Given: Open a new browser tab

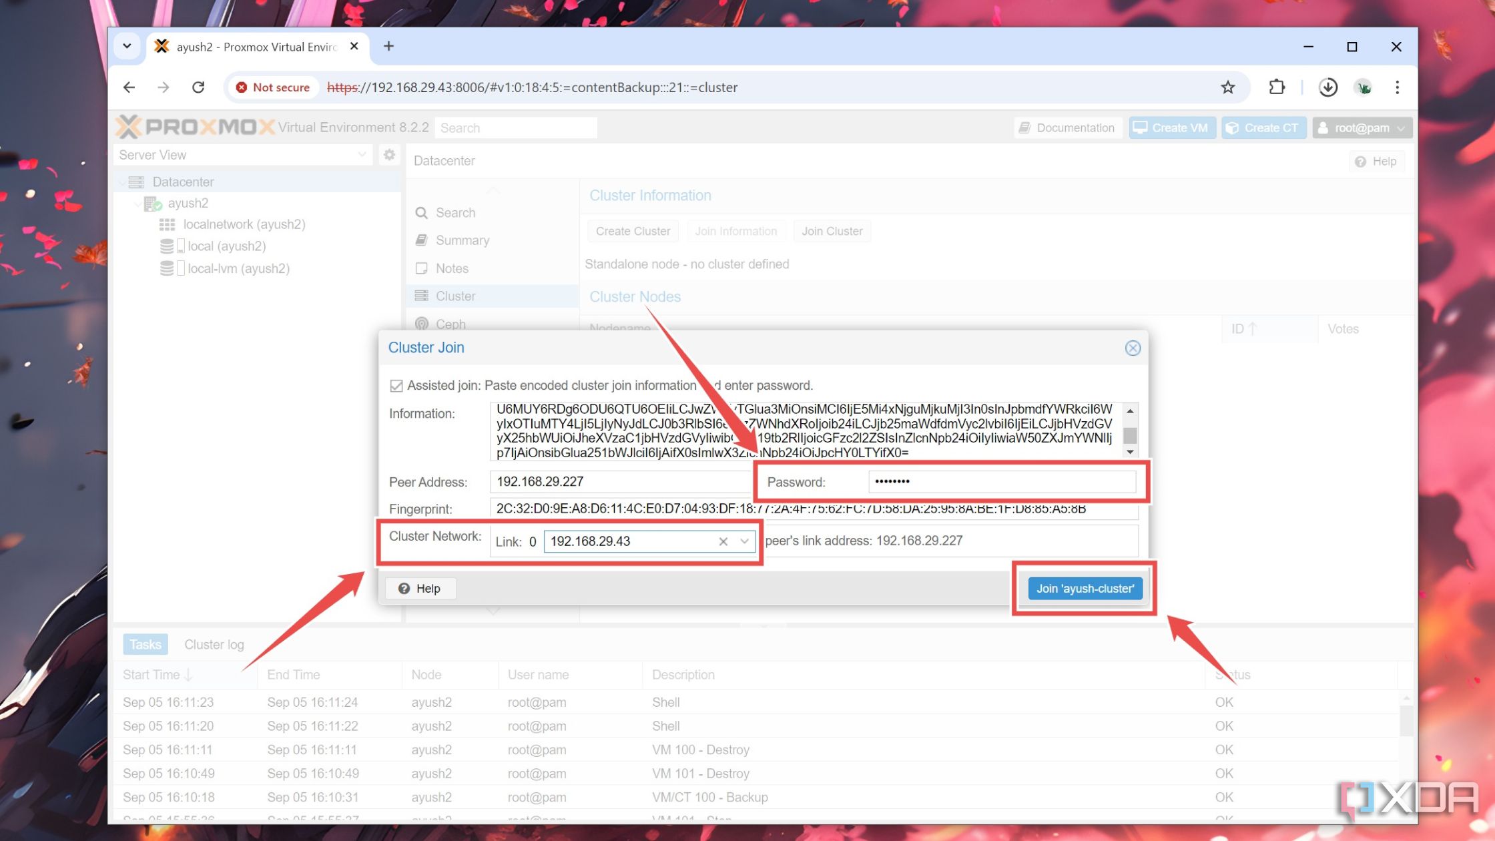Looking at the screenshot, I should pos(388,46).
